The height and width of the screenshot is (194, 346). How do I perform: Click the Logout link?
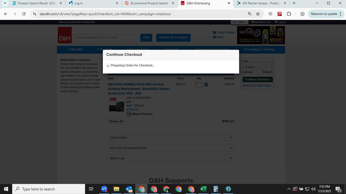tap(280, 22)
